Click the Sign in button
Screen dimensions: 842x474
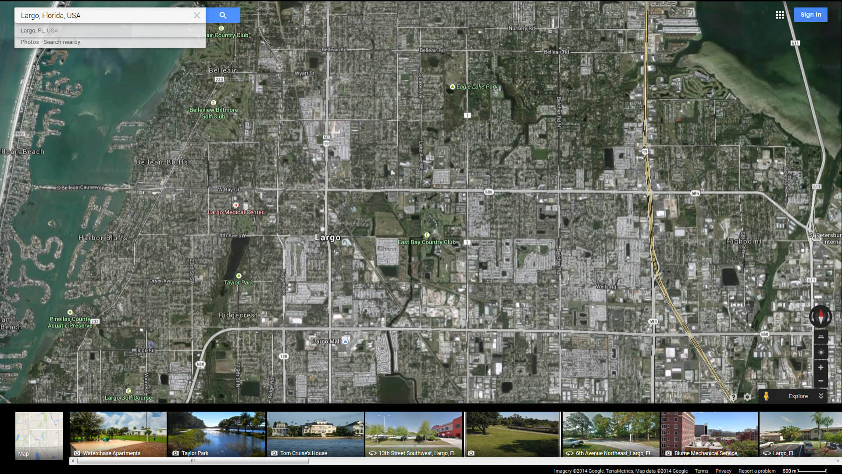click(810, 15)
